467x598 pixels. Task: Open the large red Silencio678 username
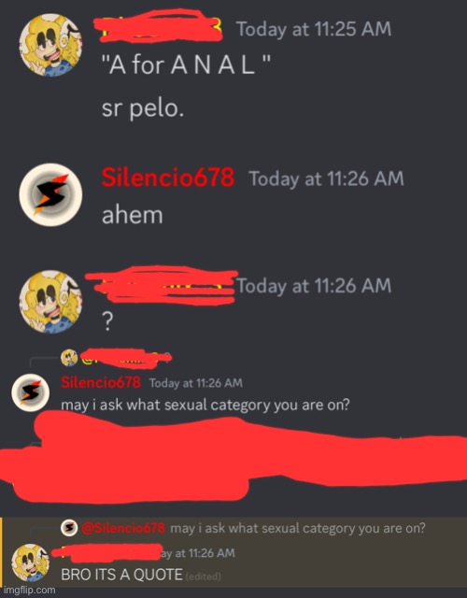pos(168,178)
